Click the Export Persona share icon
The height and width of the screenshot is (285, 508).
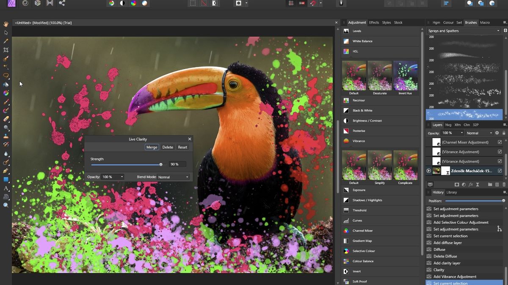[x=62, y=3]
